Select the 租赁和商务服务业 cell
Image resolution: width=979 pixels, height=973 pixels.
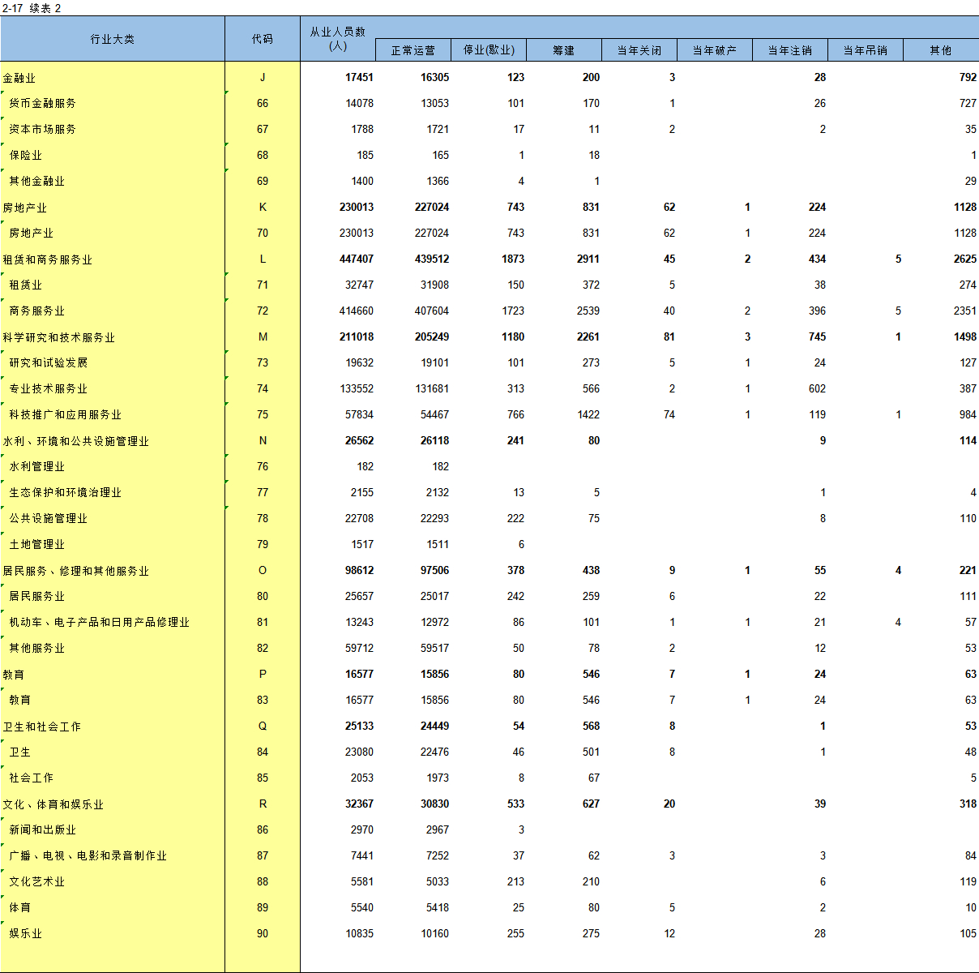click(x=113, y=259)
